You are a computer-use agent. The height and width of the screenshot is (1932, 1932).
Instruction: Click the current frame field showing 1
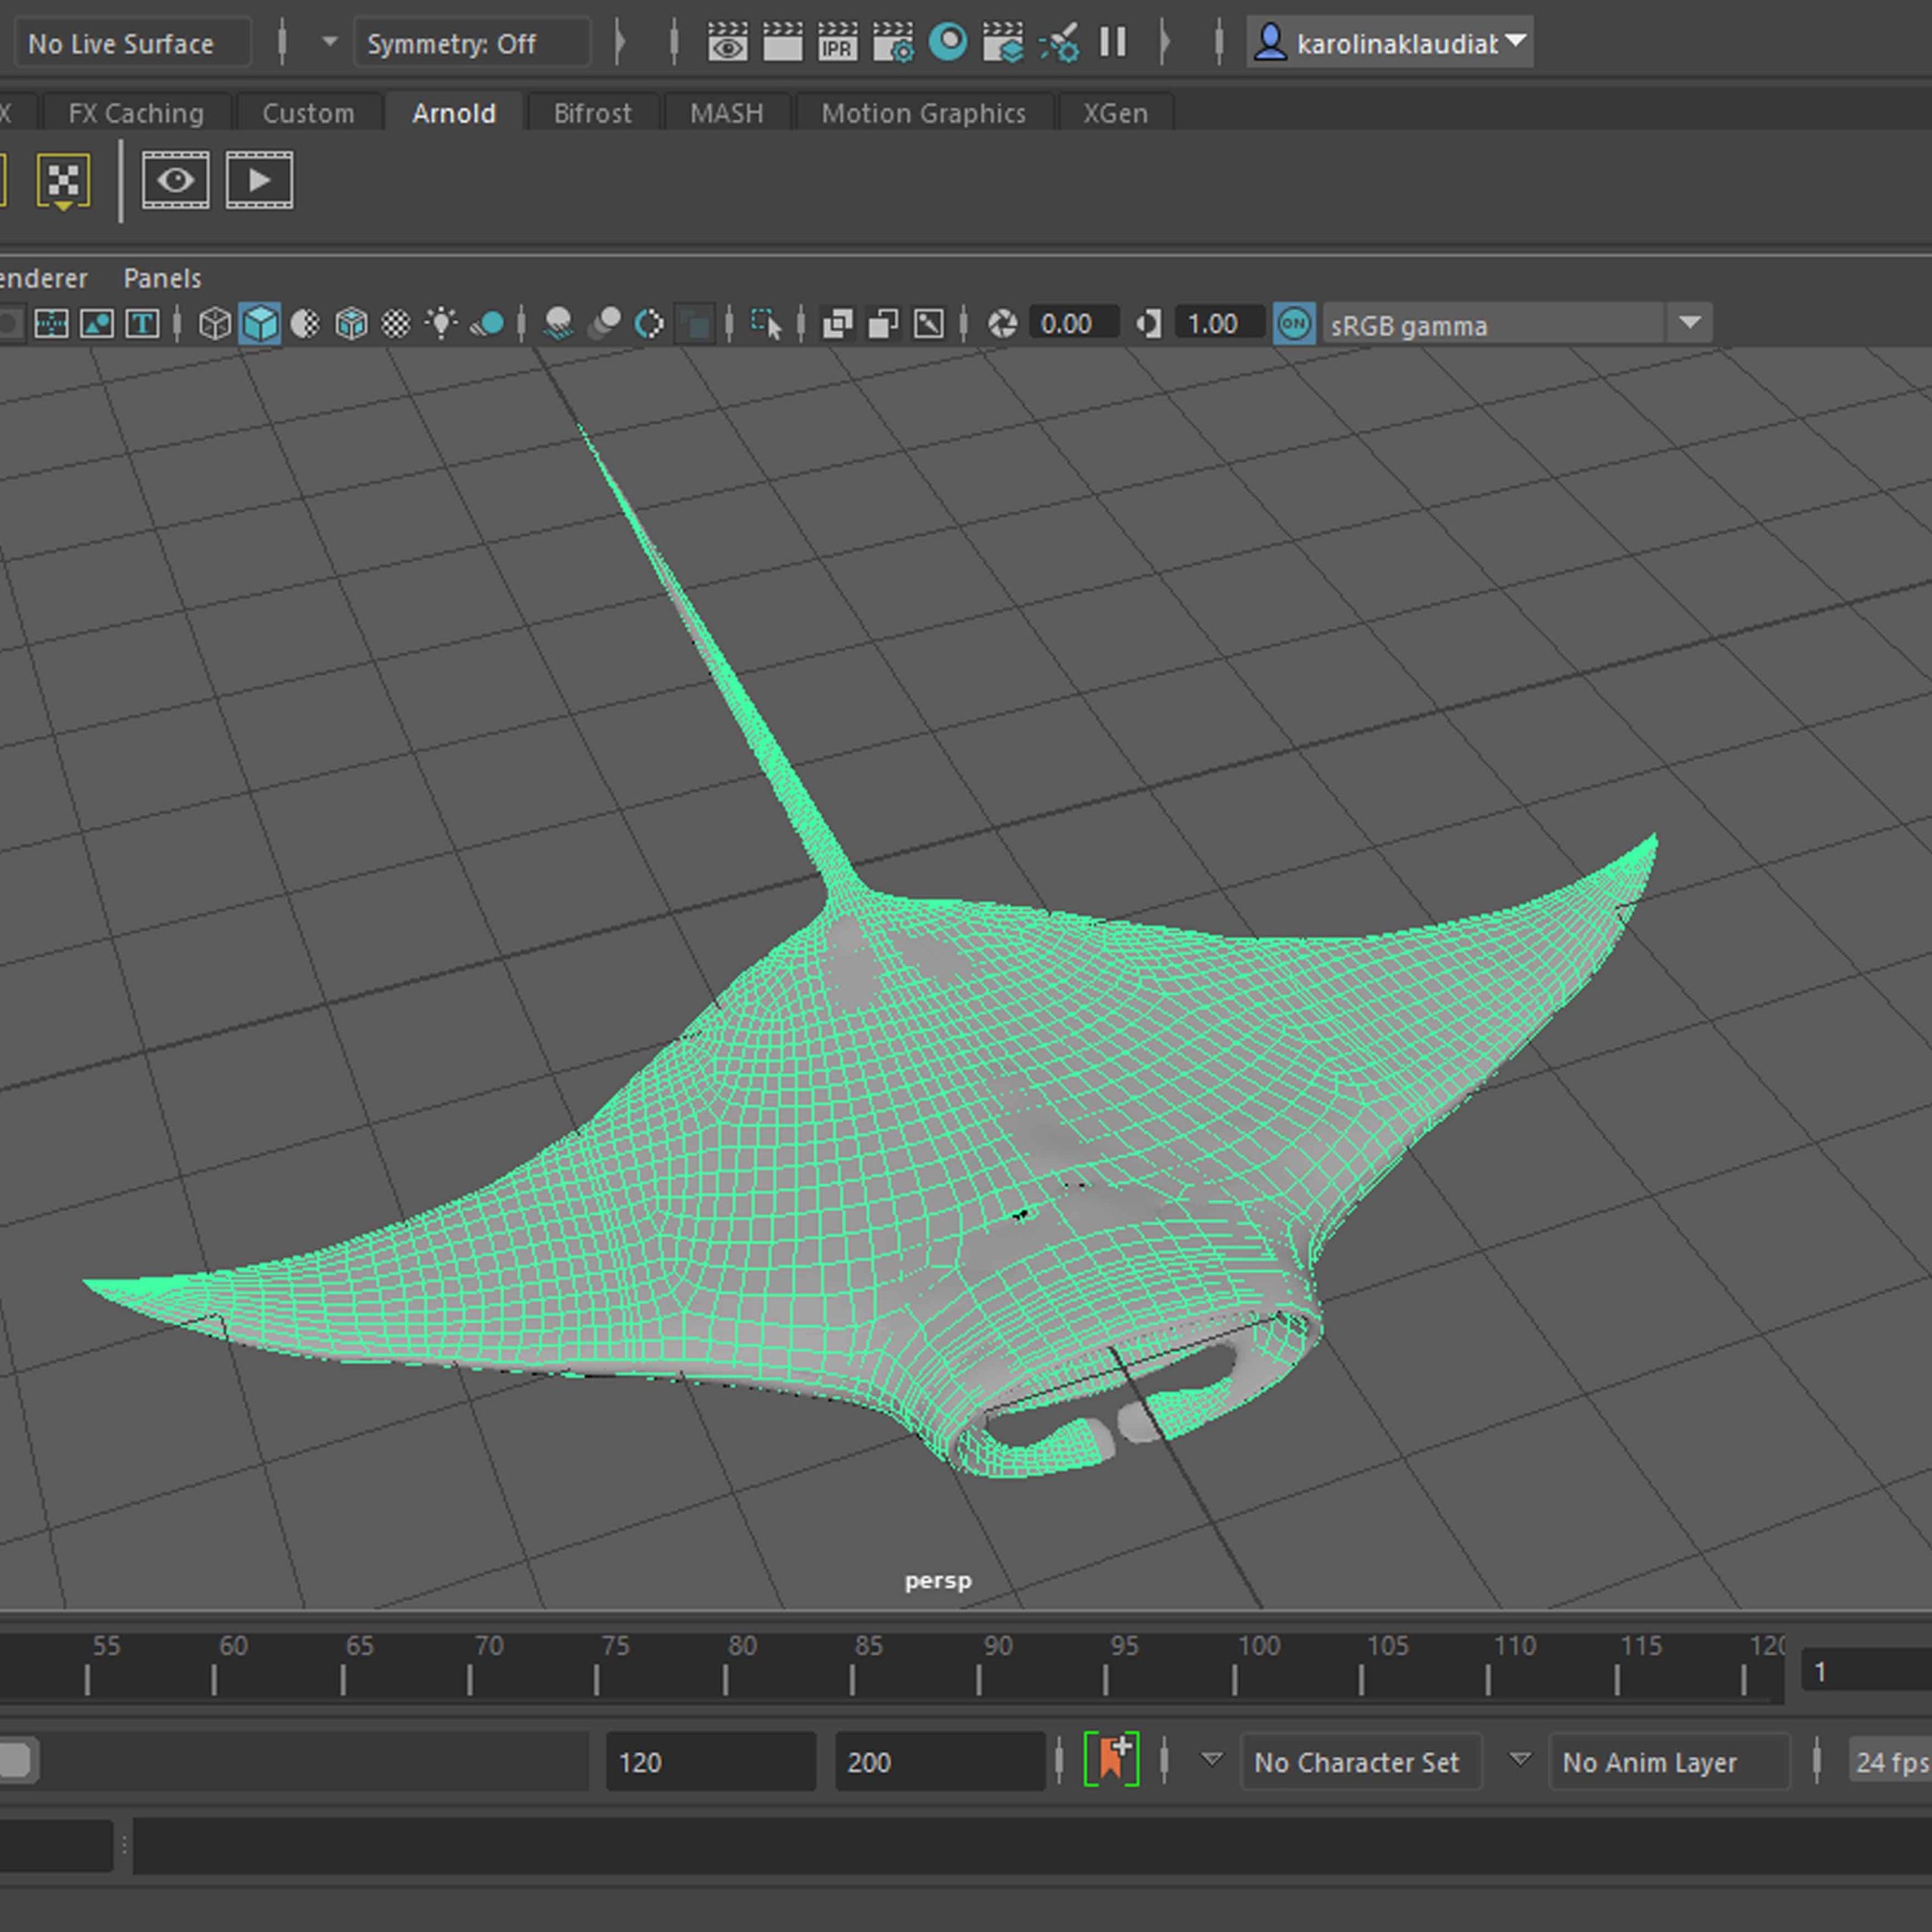click(x=1866, y=1672)
